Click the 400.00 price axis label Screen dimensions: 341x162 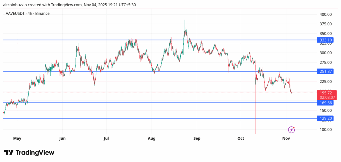point(325,14)
